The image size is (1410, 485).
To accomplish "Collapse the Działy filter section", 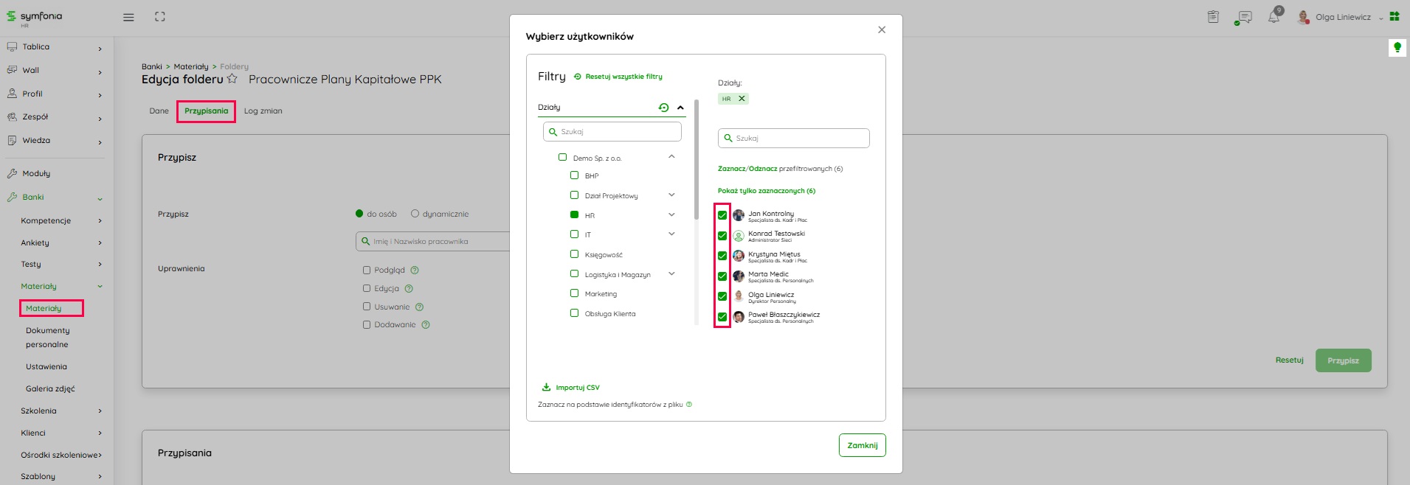I will tap(680, 108).
